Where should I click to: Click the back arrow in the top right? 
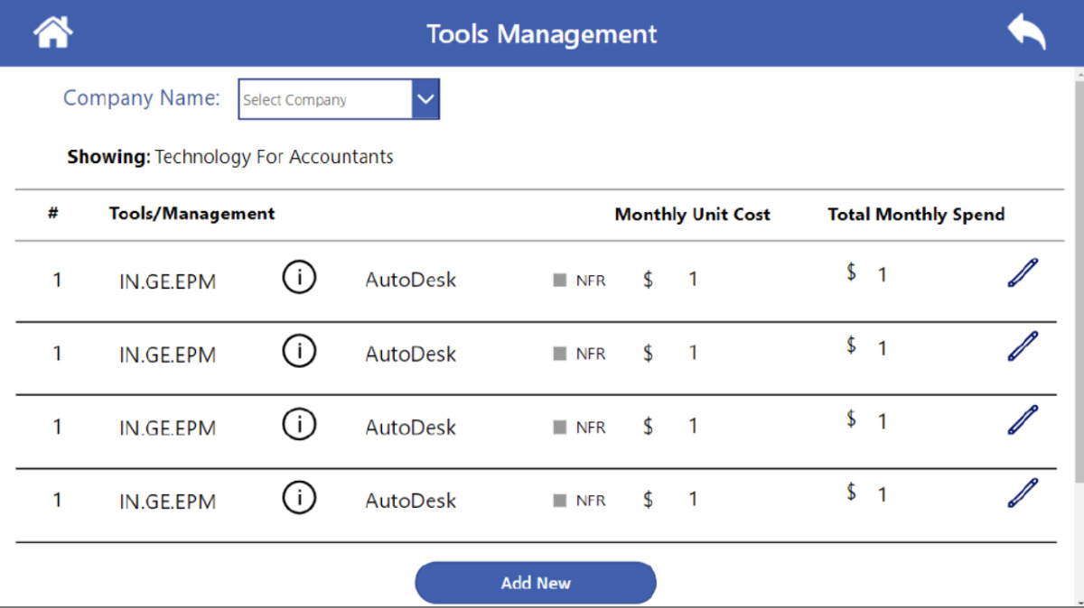point(1024,32)
